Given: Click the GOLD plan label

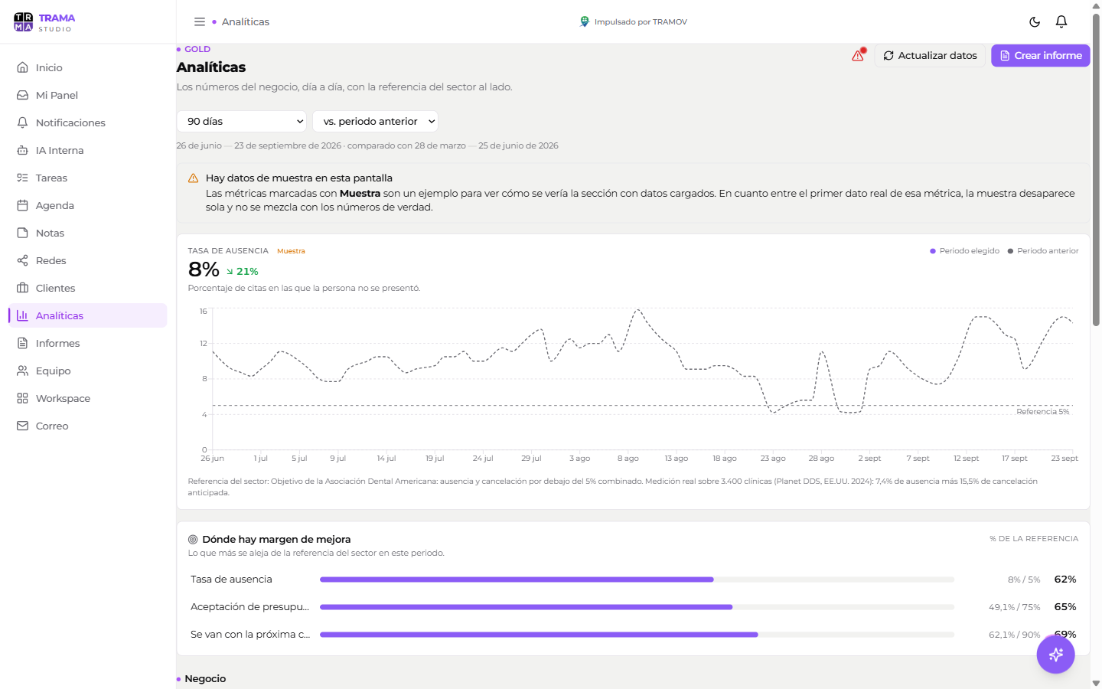Looking at the screenshot, I should click(x=197, y=49).
